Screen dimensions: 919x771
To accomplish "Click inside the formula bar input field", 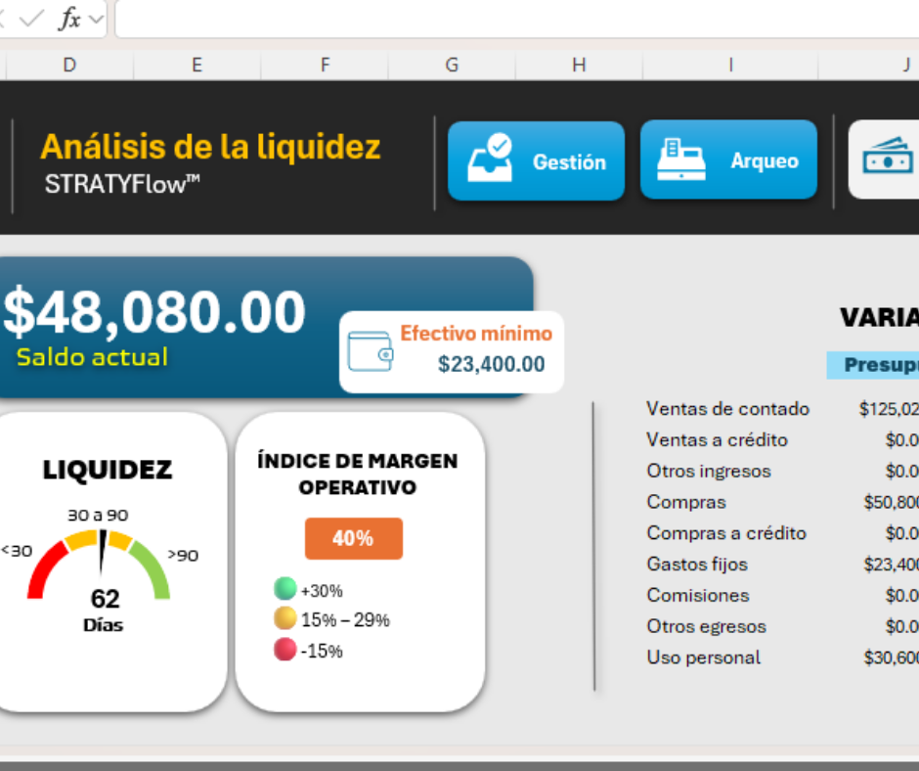I will [508, 20].
